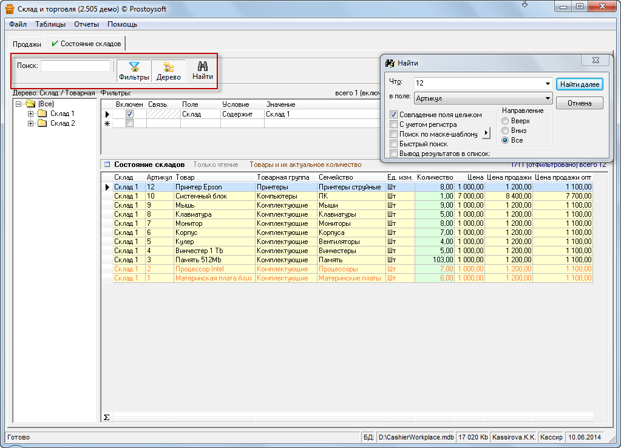The image size is (621, 448).
Task: Disable the Склад filter row checkbox
Action: click(129, 114)
